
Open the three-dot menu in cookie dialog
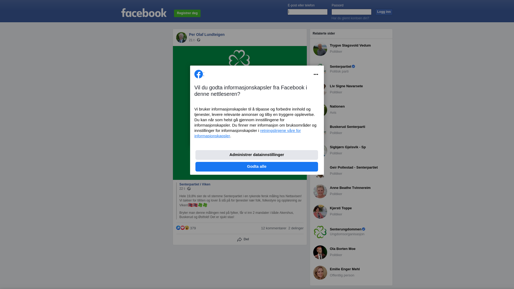coord(316,74)
